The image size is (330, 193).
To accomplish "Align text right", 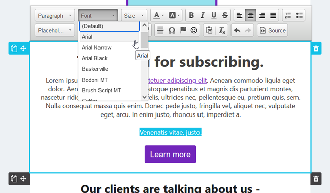I will (x=262, y=15).
